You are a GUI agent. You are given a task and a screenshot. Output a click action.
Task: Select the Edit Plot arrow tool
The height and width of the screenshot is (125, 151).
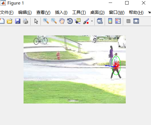(x=36, y=21)
